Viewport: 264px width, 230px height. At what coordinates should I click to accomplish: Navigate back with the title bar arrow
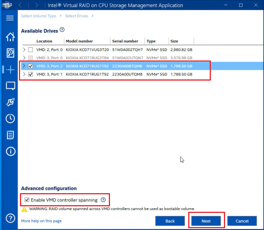[x=20, y=5]
